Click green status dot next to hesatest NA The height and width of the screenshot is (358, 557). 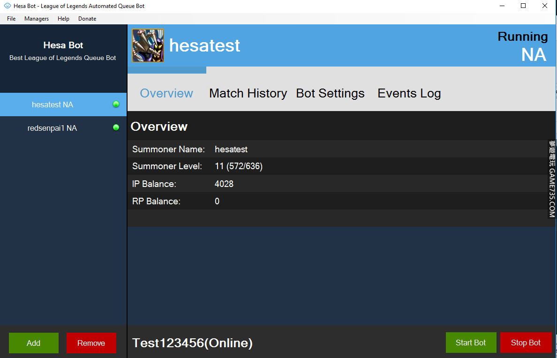pyautogui.click(x=116, y=104)
